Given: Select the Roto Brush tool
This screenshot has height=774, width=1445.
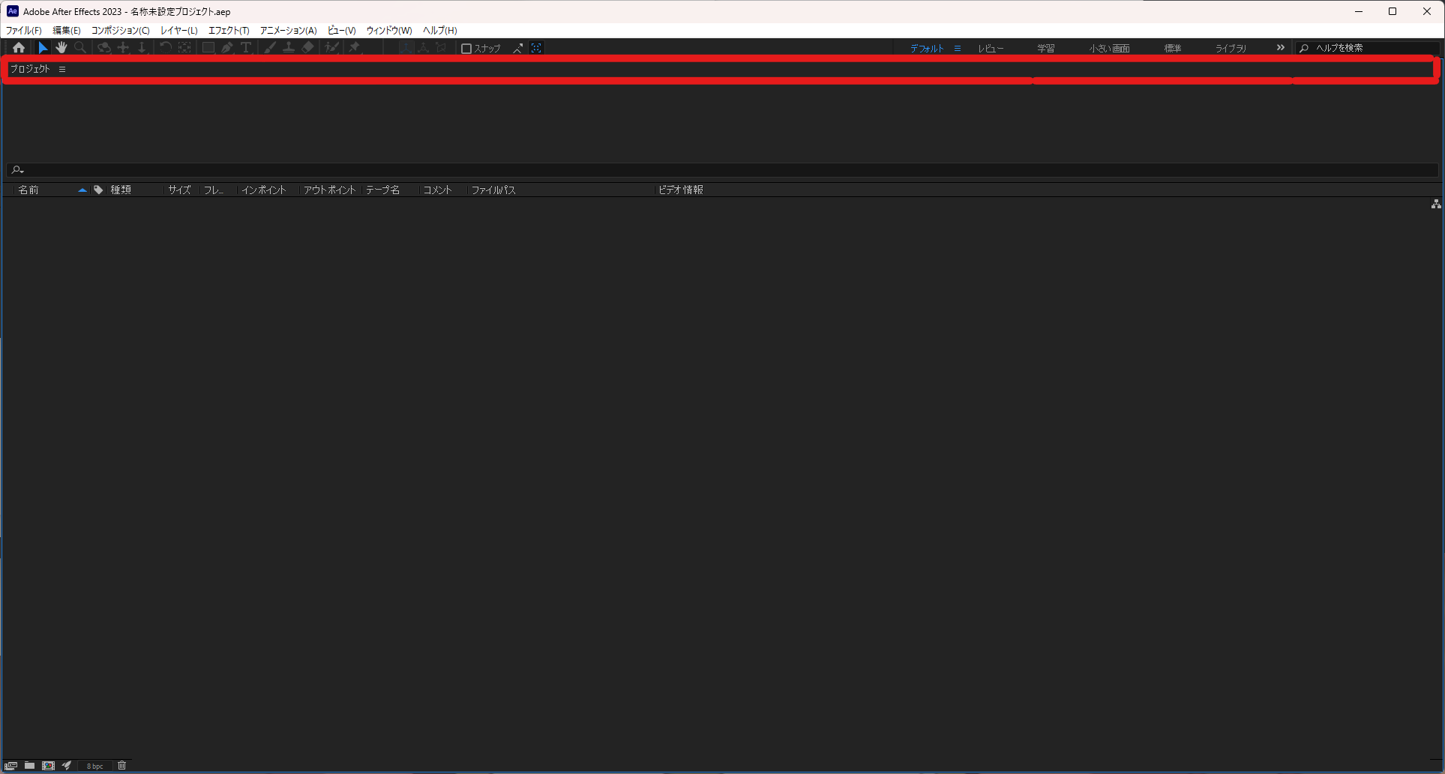Looking at the screenshot, I should tap(331, 48).
